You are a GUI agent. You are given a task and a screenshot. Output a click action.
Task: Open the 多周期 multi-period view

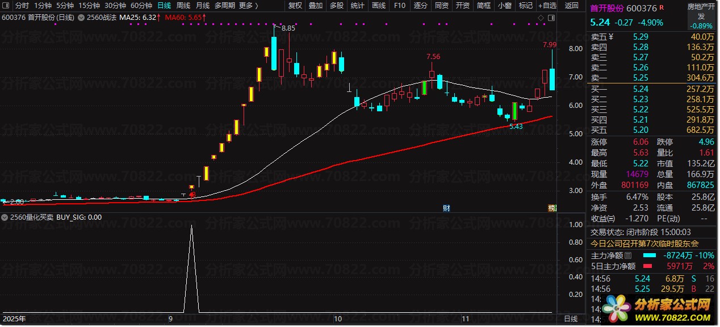click(224, 6)
